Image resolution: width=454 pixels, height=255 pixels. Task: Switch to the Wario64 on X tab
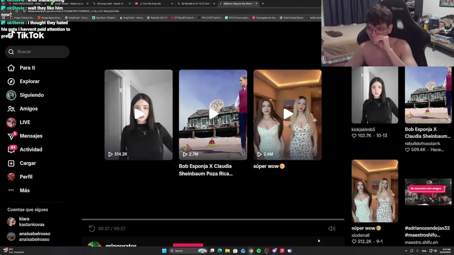[x=196, y=4]
